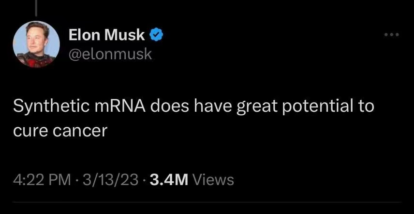This screenshot has width=414, height=214.
Task: Click the 3.4M view count number
Action: pyautogui.click(x=168, y=180)
